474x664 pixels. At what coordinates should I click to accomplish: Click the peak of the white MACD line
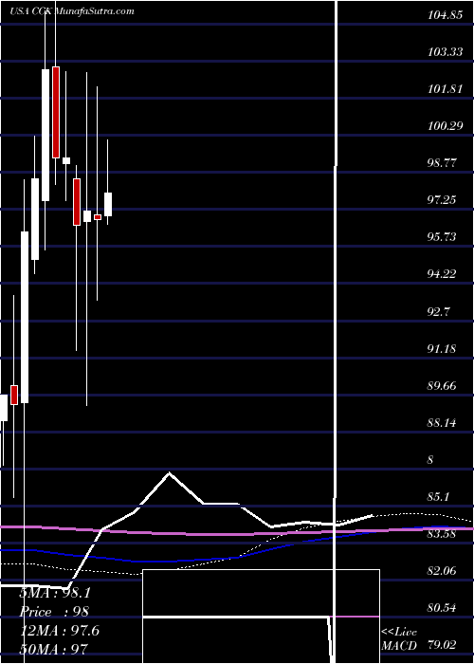[x=170, y=472]
